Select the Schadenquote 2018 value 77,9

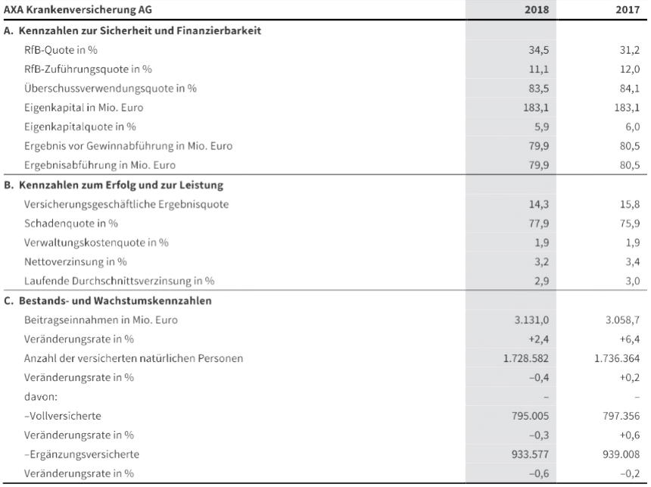(x=538, y=223)
